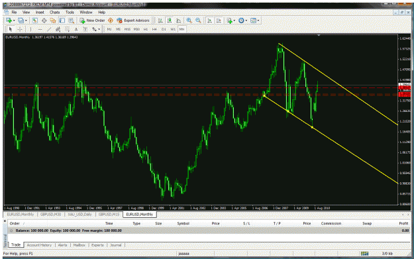414x259 pixels.
Task: Switch to GBPUSD,M15 chart tab
Action: (109, 215)
